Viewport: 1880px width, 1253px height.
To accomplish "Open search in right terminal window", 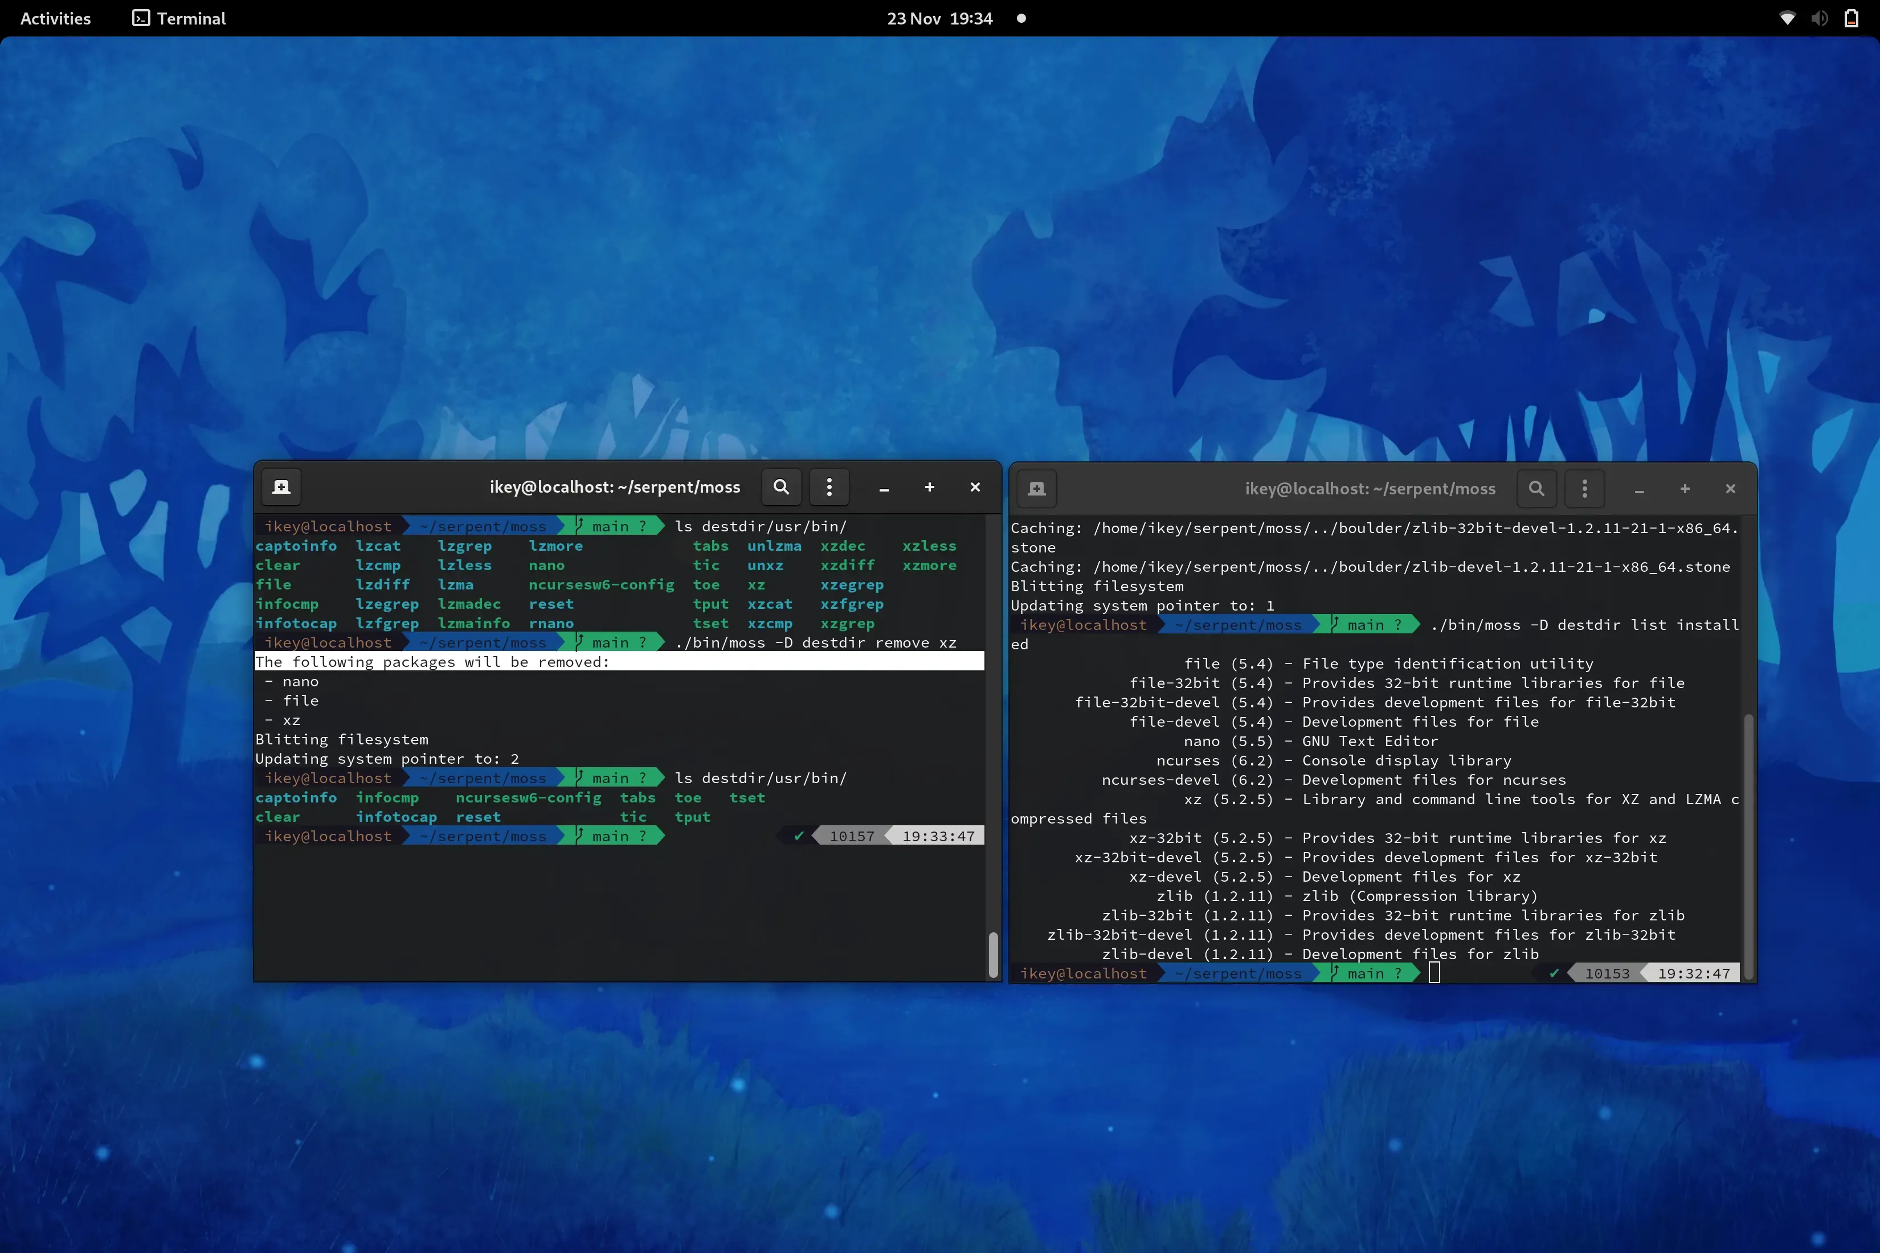I will [1536, 488].
